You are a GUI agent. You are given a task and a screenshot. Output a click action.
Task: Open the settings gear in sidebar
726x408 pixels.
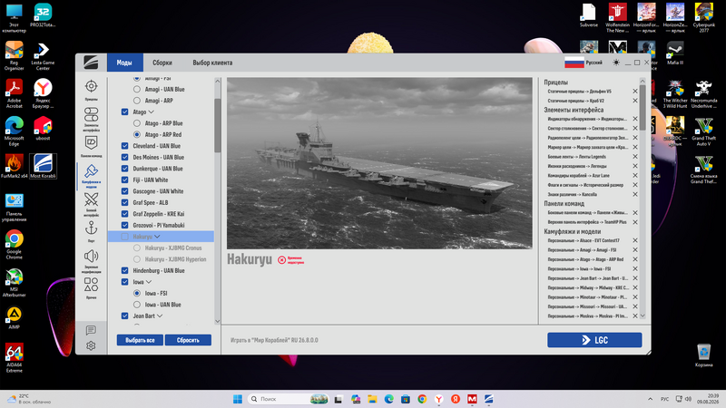(x=91, y=345)
